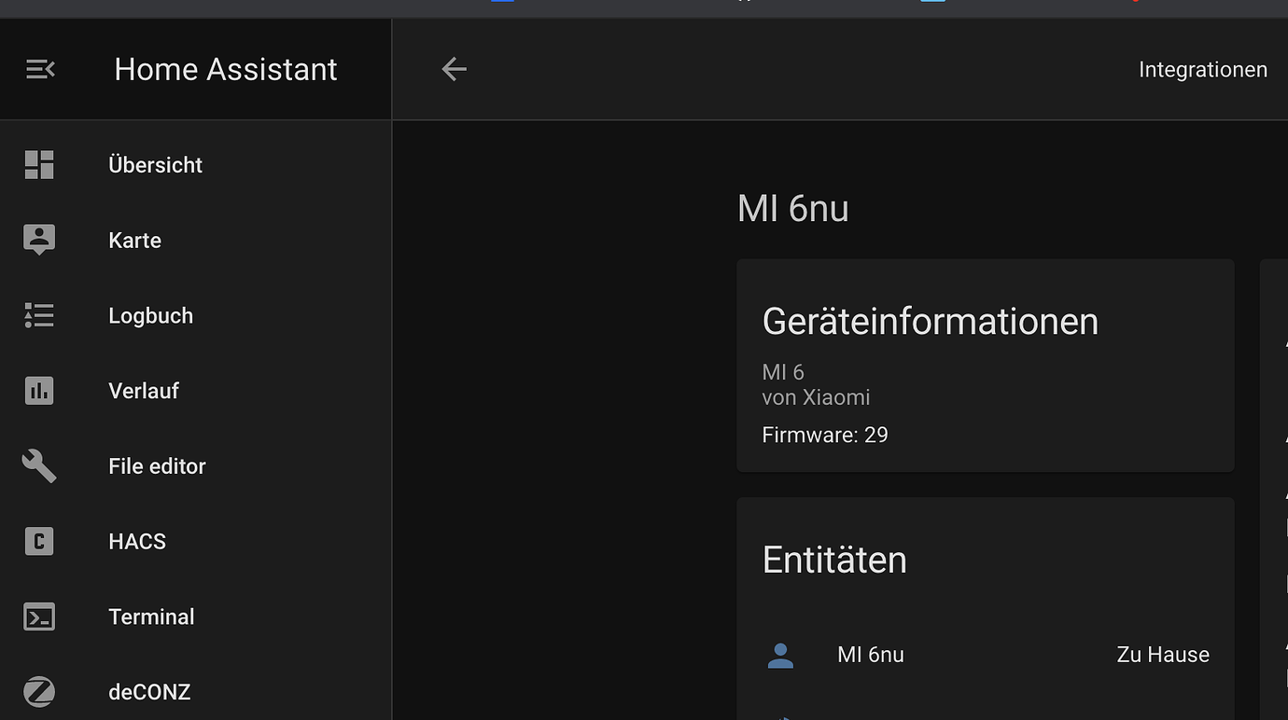Click the HACS label in the sidebar
1288x720 pixels.
click(x=136, y=541)
